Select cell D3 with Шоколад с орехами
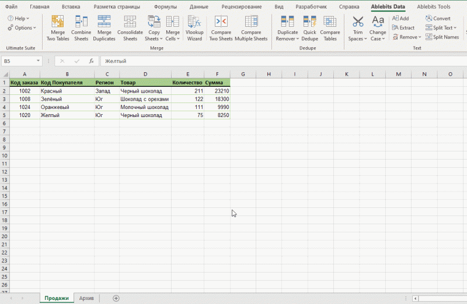The height and width of the screenshot is (304, 467). coord(145,100)
